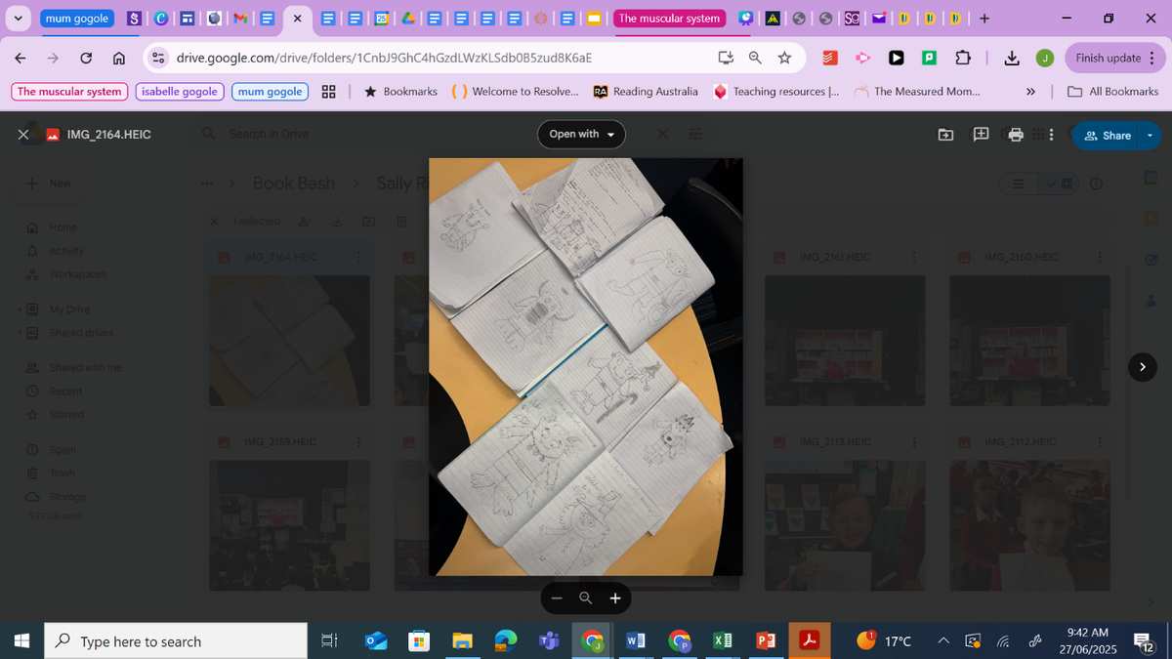Collapse the 'mum gogole' tab group in tab strip

(x=78, y=18)
